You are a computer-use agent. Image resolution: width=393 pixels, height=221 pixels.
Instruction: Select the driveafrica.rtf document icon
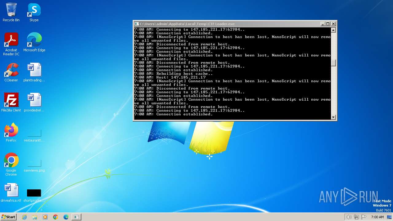coord(11,193)
